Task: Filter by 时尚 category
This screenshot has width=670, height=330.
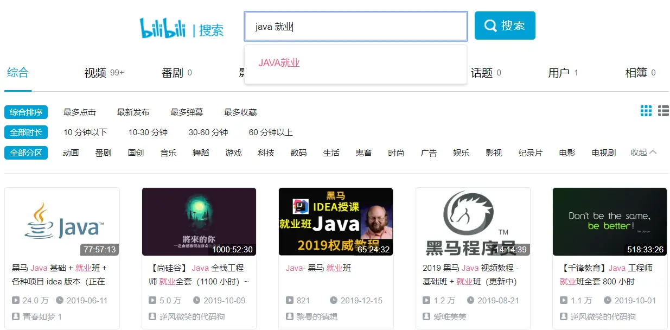Action: (x=397, y=153)
